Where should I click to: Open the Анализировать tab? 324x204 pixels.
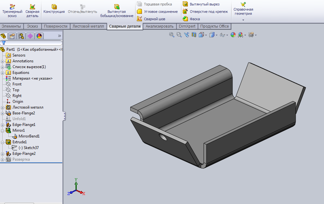click(160, 26)
